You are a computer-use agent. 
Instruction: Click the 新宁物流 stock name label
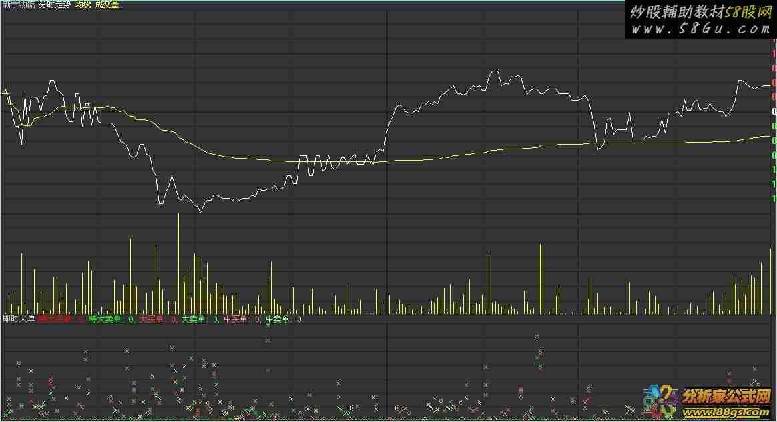click(x=19, y=5)
